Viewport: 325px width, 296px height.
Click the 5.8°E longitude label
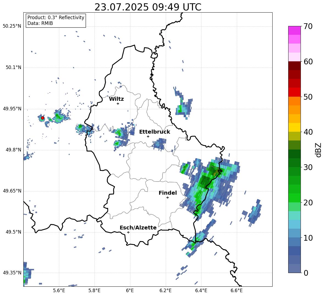[94, 291]
